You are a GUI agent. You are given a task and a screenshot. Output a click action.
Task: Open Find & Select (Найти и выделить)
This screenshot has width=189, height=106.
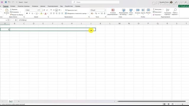(x=175, y=12)
